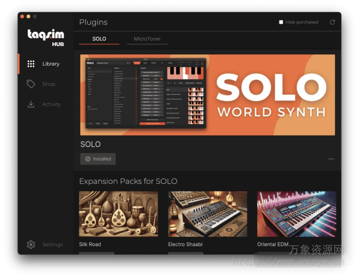Click the Settings label in sidebar
The image size is (359, 278).
coord(52,244)
